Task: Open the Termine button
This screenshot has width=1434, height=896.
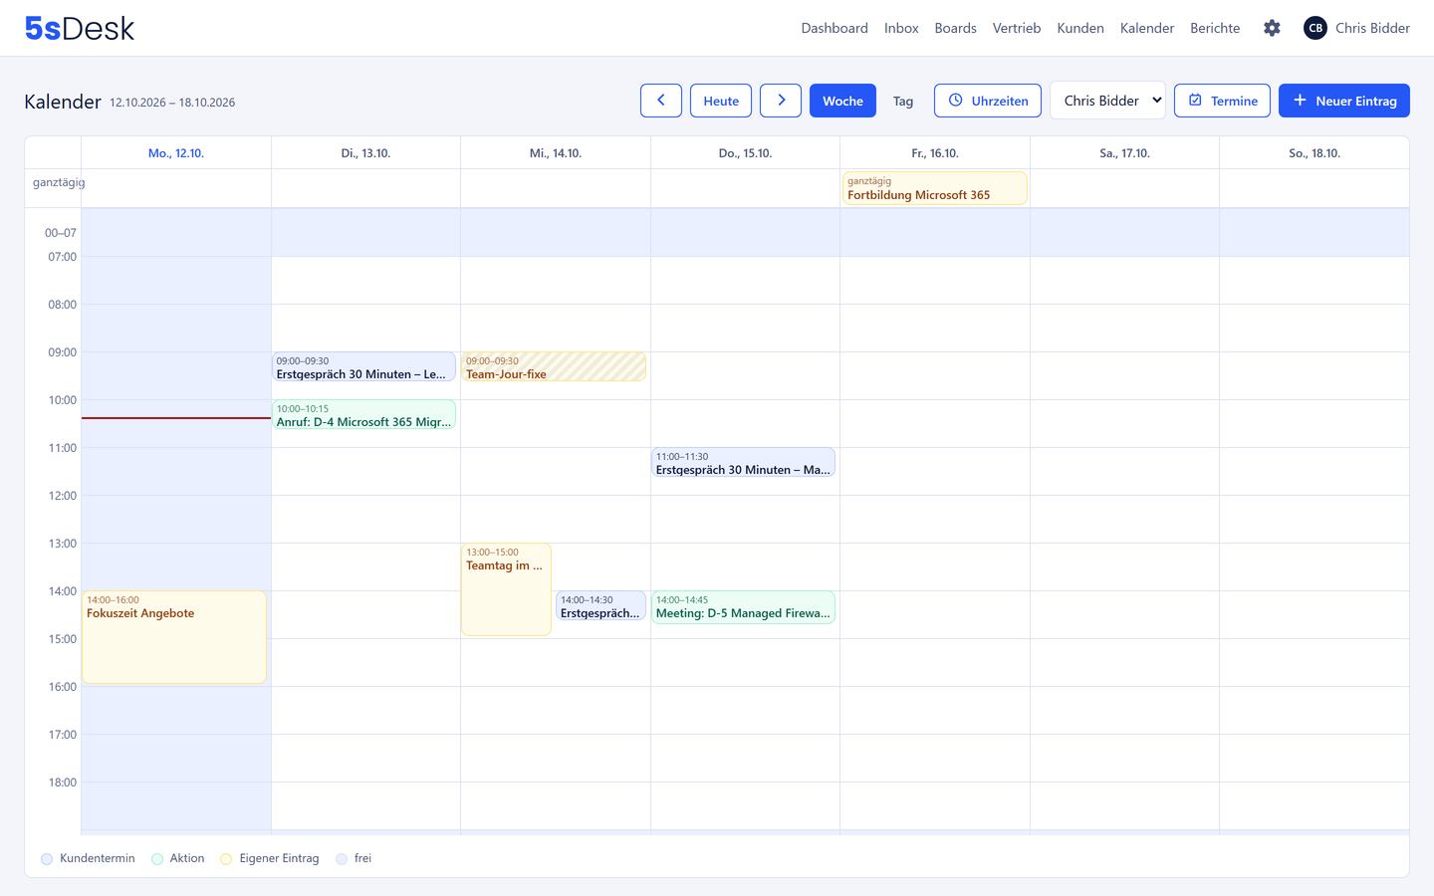Action: click(x=1222, y=101)
